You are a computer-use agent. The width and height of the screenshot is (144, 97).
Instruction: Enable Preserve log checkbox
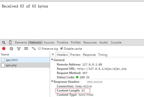coord(39,48)
